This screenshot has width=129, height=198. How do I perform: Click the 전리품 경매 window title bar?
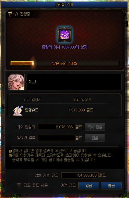point(64,5)
